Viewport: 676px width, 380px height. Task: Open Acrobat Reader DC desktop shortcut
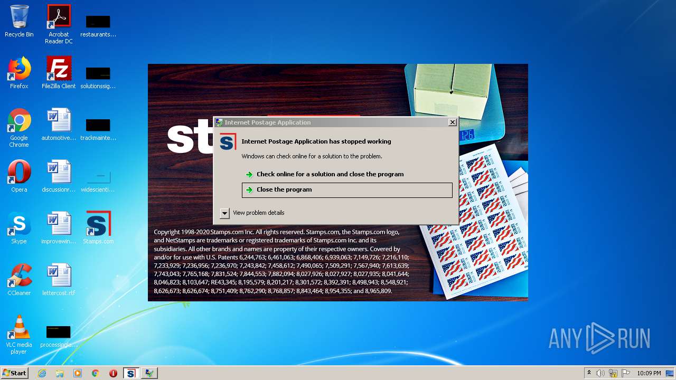click(59, 24)
